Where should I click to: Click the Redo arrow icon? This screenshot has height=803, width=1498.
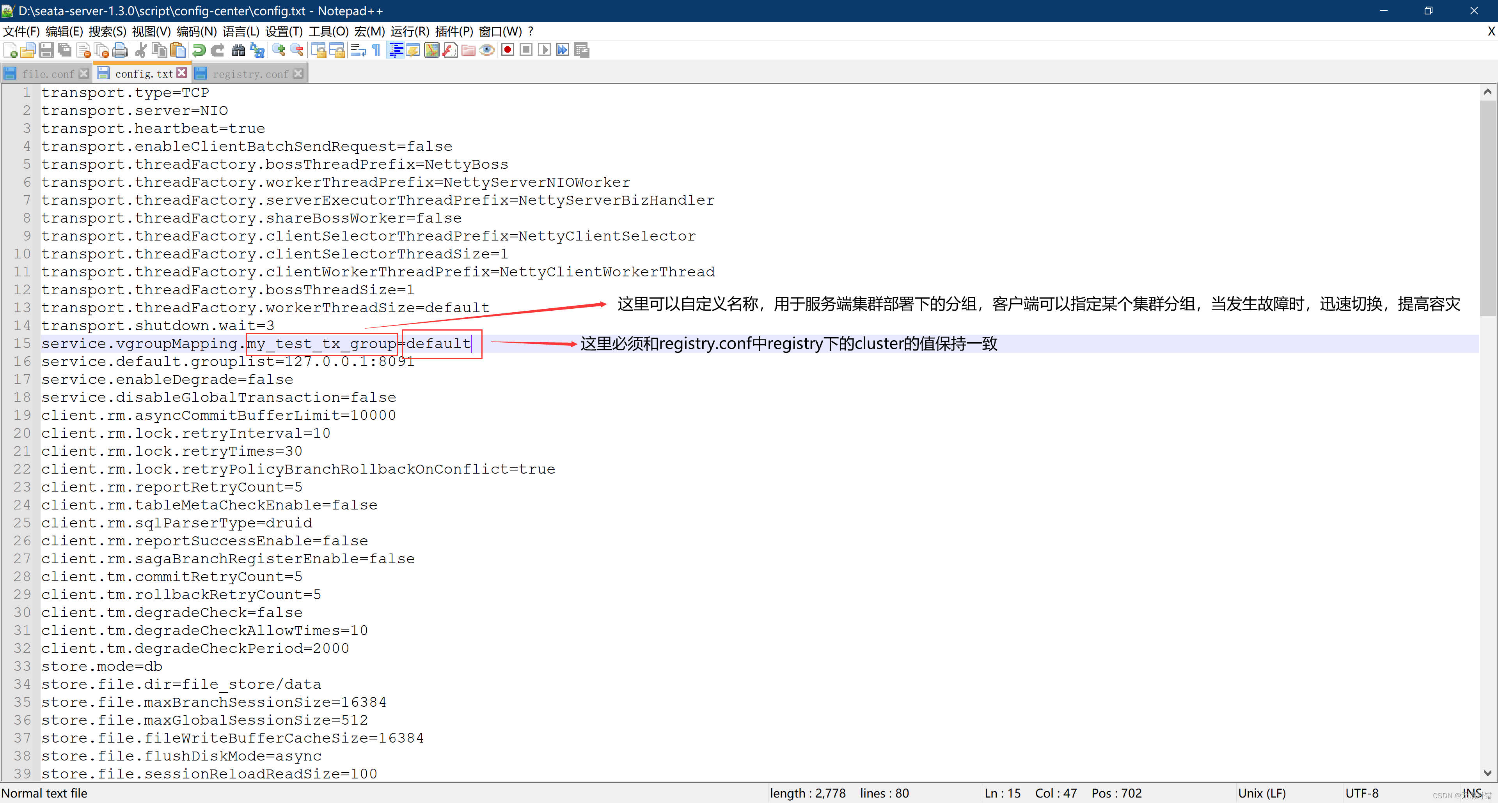coord(218,51)
